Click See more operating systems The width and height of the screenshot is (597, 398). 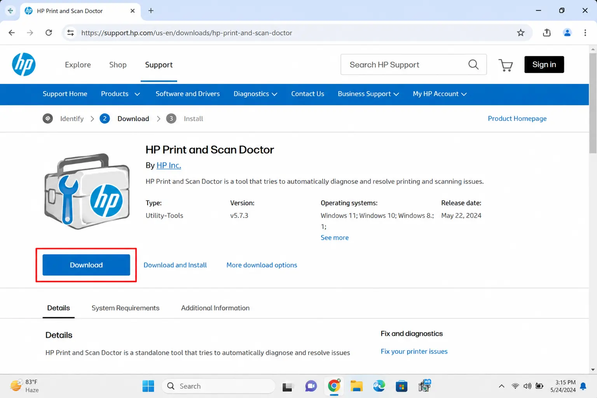[335, 237]
